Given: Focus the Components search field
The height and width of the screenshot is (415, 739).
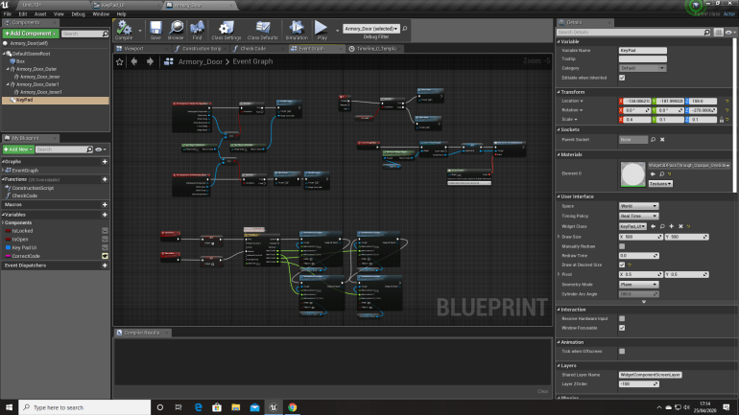Looking at the screenshot, I should 84,34.
